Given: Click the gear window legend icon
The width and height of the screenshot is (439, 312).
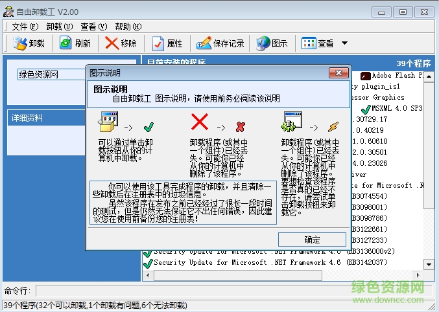Looking at the screenshot, I should (x=291, y=122).
